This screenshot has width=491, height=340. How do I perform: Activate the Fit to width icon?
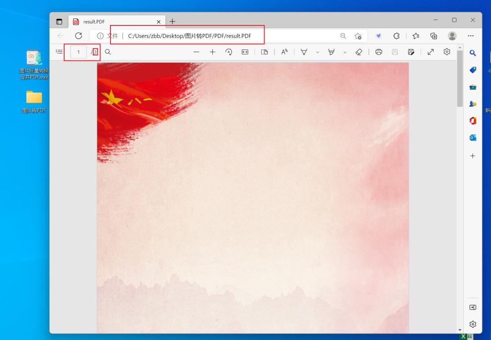(x=245, y=52)
